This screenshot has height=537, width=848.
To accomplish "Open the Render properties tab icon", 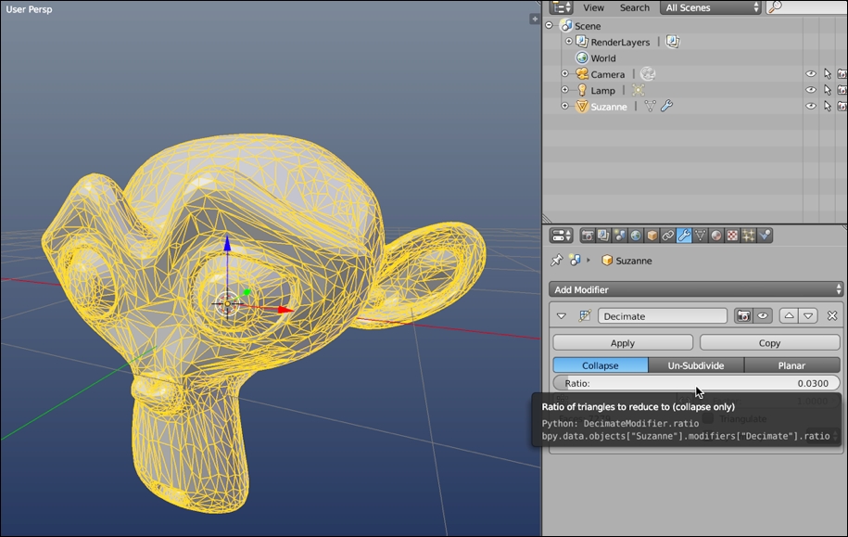I will (x=588, y=236).
